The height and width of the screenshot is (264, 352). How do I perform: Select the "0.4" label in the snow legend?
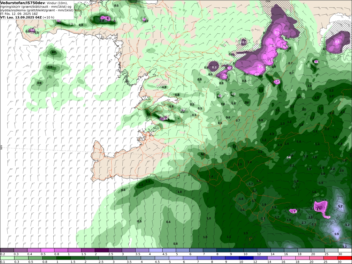pos(29,254)
